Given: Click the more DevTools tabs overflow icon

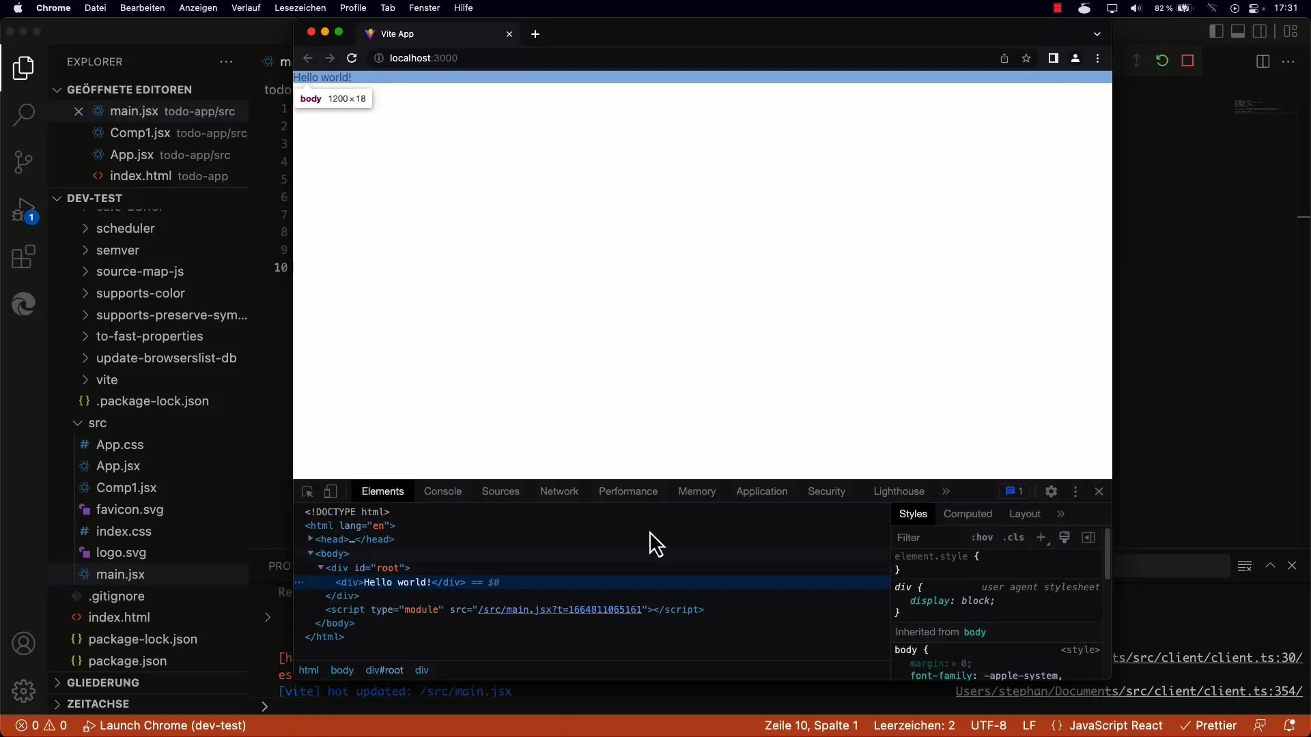Looking at the screenshot, I should [946, 491].
